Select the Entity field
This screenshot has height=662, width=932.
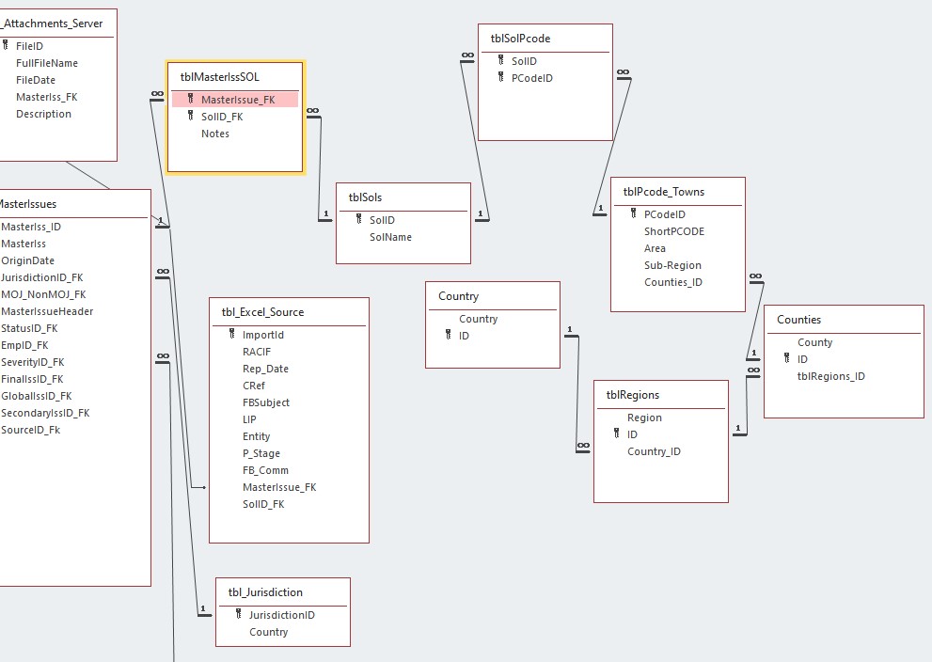tap(256, 436)
